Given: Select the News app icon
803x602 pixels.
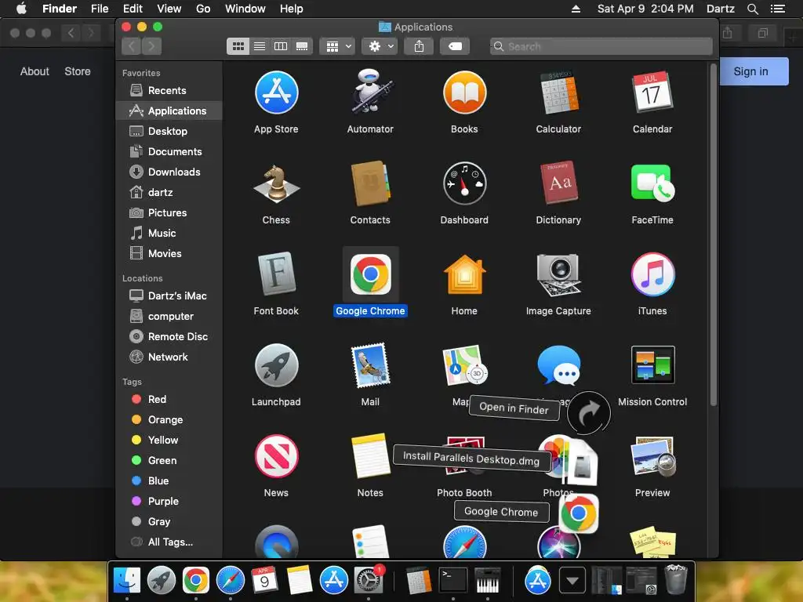Looking at the screenshot, I should tap(276, 456).
